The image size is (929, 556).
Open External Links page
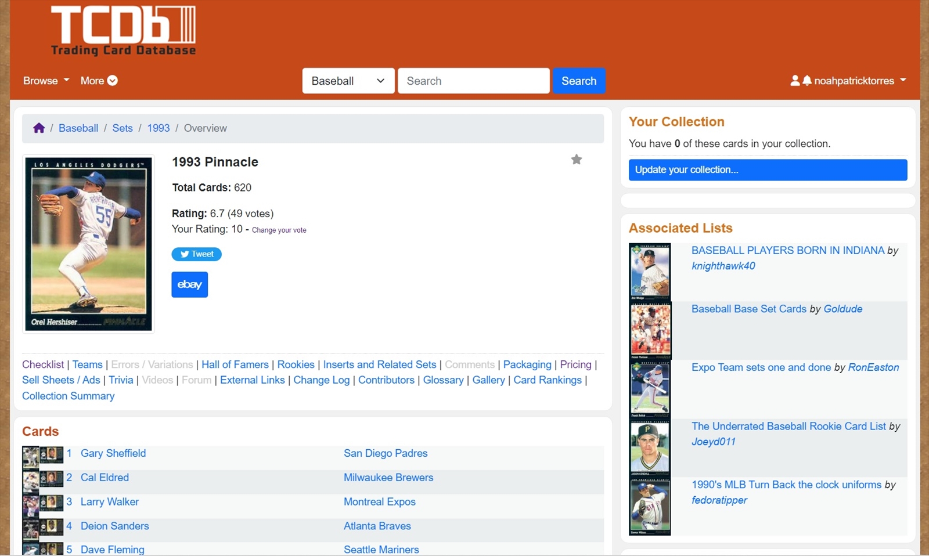pyautogui.click(x=253, y=380)
